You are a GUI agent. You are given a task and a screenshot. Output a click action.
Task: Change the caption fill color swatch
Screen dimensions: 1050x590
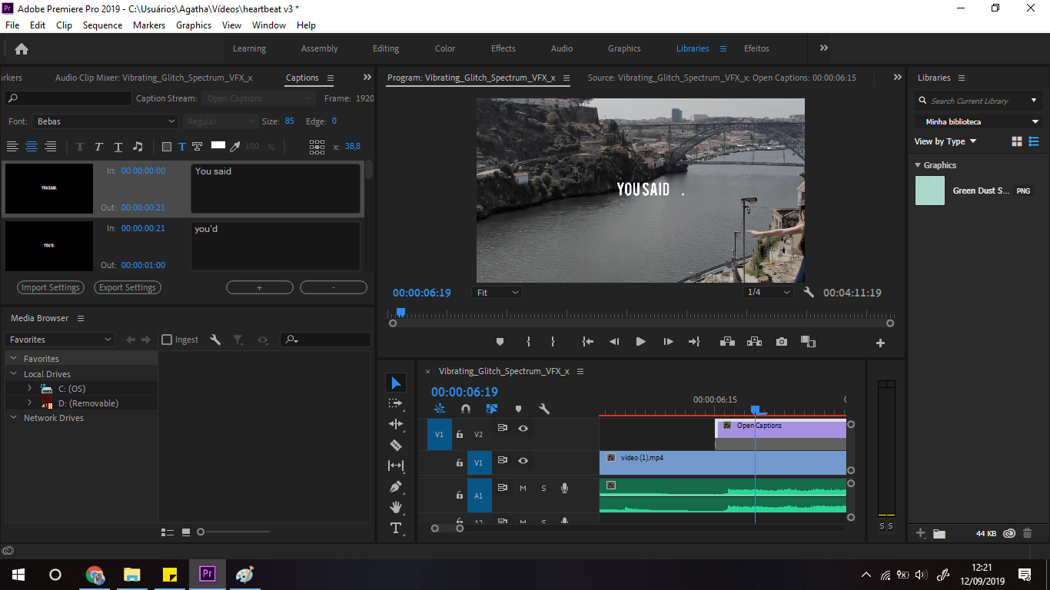(218, 146)
